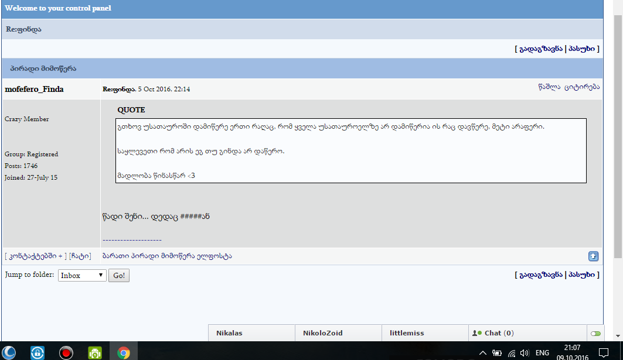Open the Chrome taskbar icon

[124, 352]
